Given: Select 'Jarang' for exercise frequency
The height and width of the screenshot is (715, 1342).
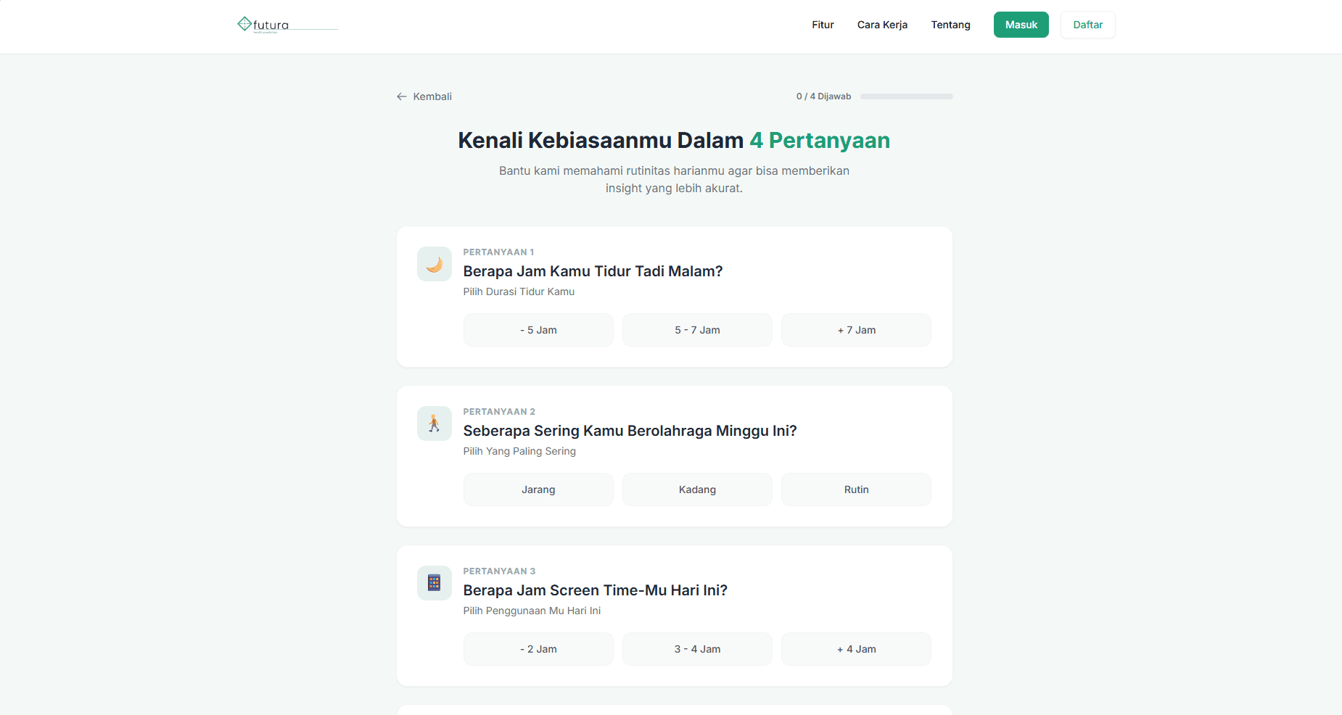Looking at the screenshot, I should [538, 489].
